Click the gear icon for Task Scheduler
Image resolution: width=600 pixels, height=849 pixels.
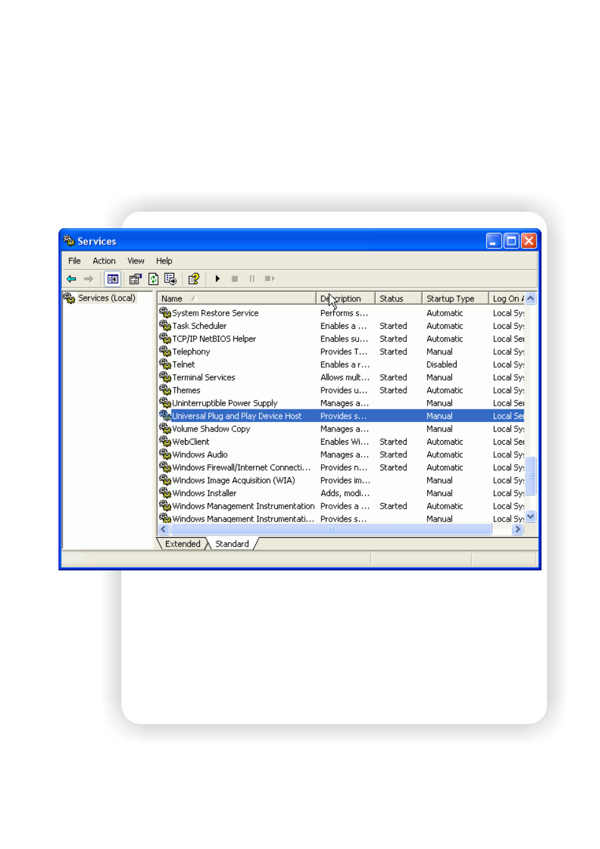coord(165,325)
